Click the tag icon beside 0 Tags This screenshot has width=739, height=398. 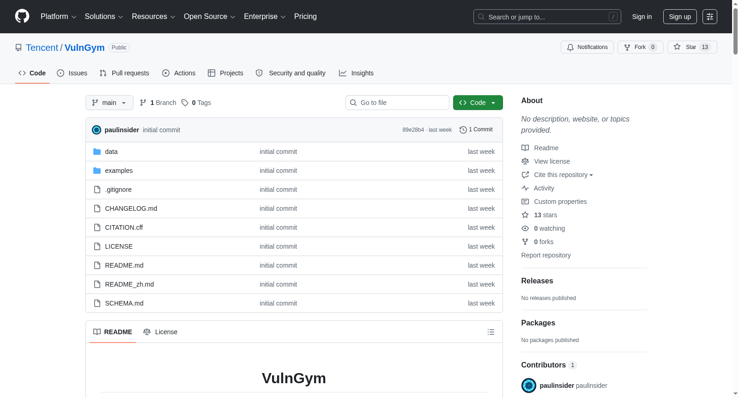(x=185, y=103)
